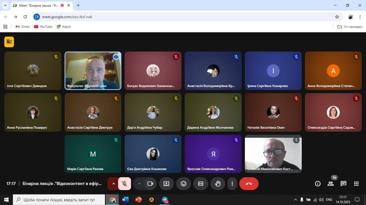The width and height of the screenshot is (366, 205).
Task: Click the Present screen icon
Action: [166, 184]
